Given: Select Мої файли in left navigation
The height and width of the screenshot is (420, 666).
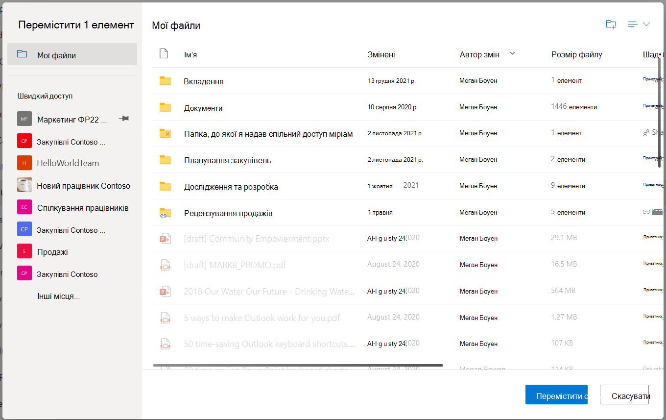Looking at the screenshot, I should click(72, 54).
